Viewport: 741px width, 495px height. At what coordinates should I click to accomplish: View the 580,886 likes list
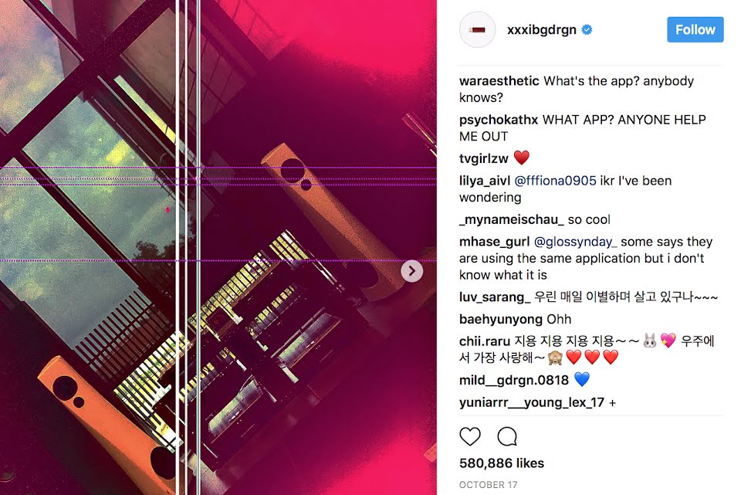(502, 463)
